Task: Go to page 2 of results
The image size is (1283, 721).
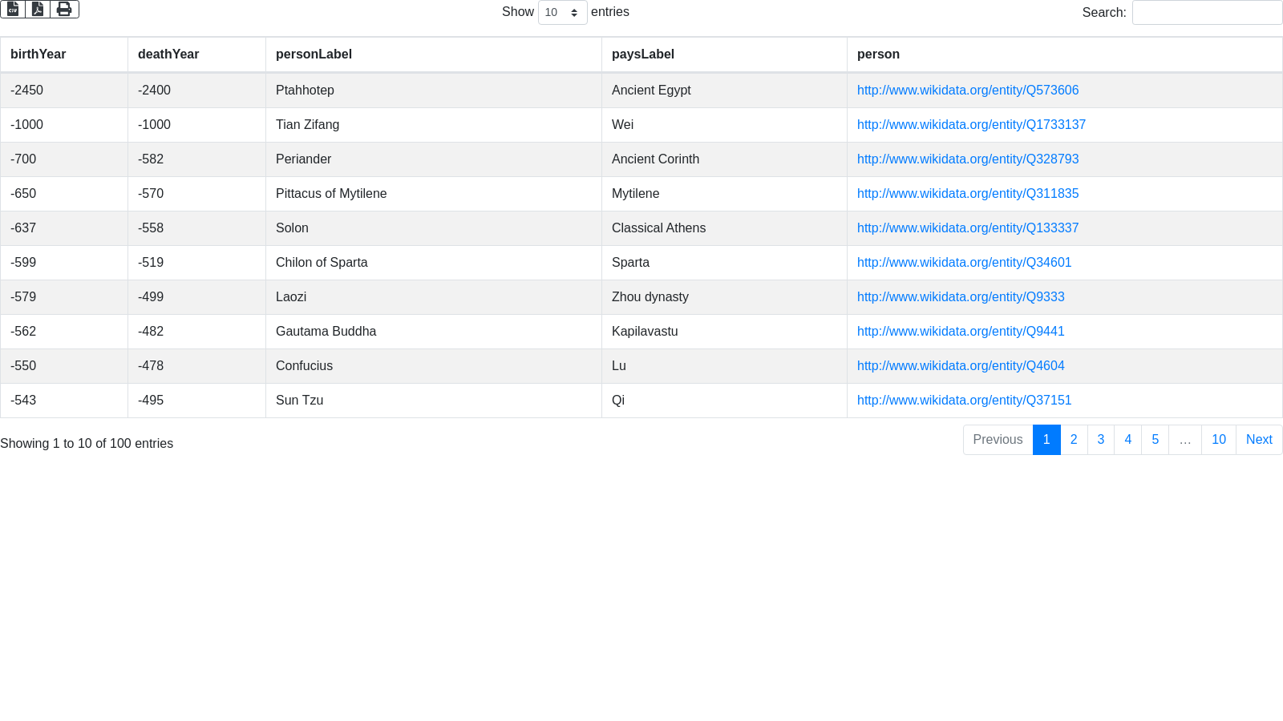Action: 1074,440
